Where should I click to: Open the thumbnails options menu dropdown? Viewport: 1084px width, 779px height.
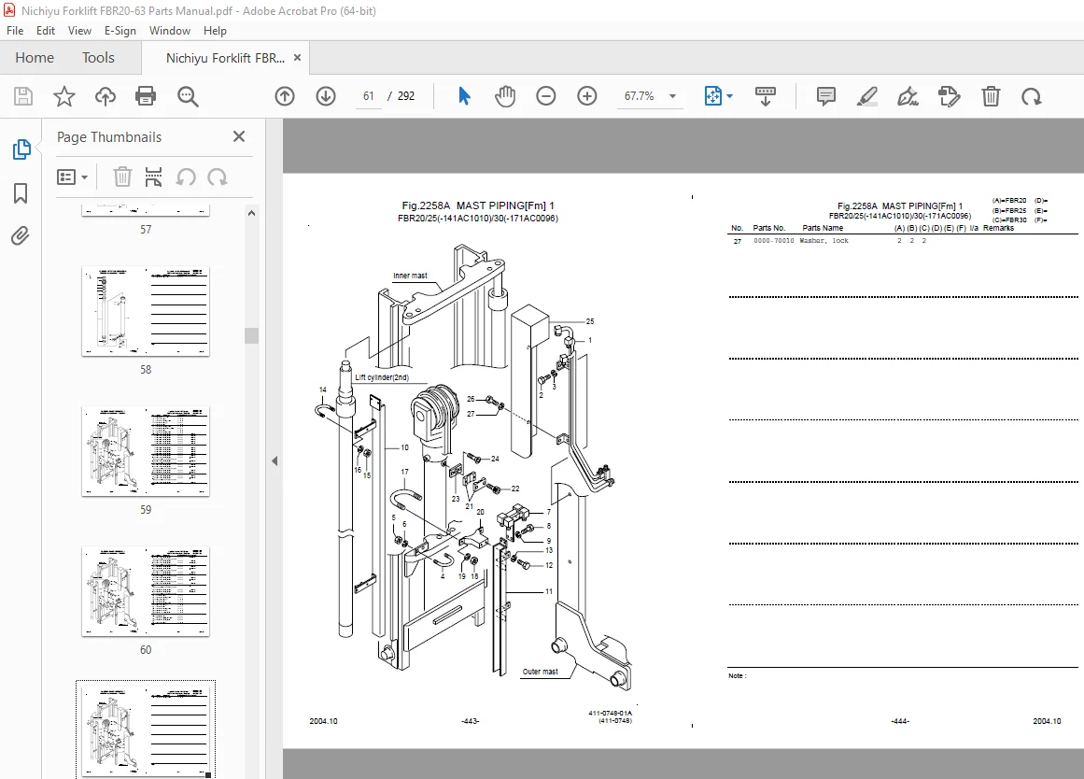coord(73,177)
